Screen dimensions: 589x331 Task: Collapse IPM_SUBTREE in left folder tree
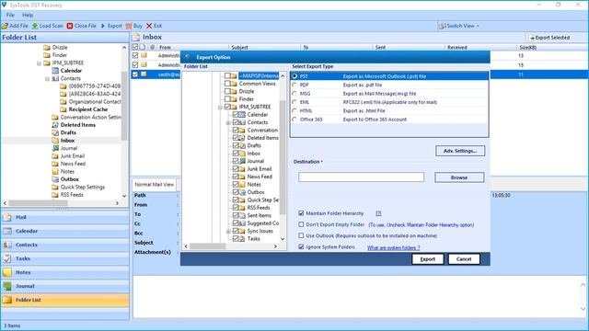[x=39, y=63]
